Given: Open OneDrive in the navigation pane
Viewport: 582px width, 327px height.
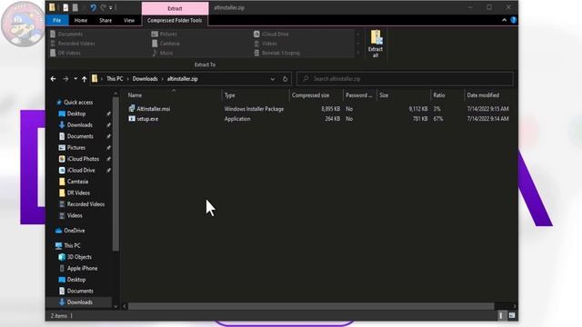Looking at the screenshot, I should pyautogui.click(x=74, y=231).
